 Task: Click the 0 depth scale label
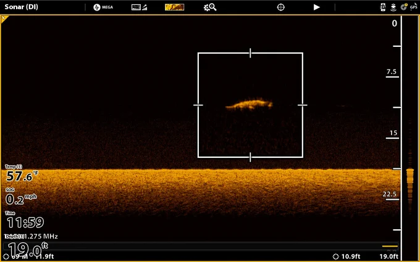[x=394, y=23]
